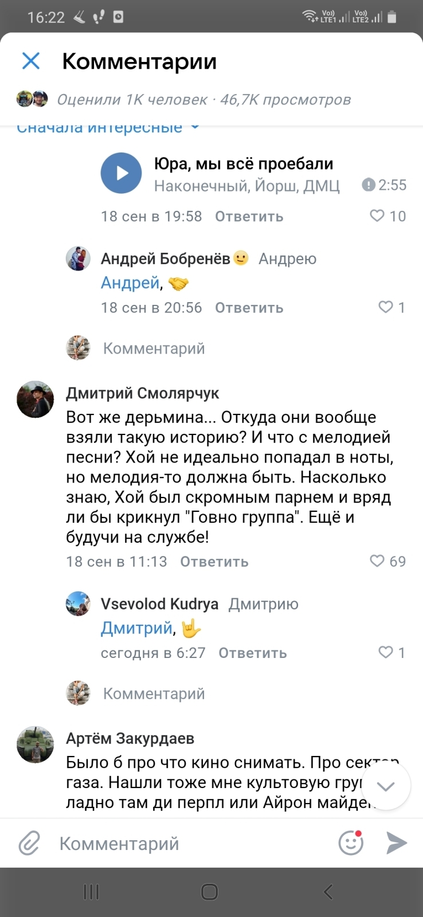Viewport: 423px width, 917px height.
Task: Toggle the heart under the audio attachment
Action: pos(377,216)
